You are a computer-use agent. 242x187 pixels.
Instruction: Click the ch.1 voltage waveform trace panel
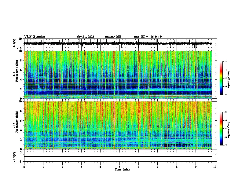pos(119,43)
